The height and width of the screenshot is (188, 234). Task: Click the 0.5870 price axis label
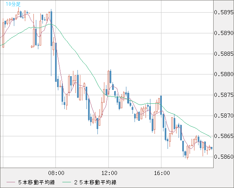click(x=224, y=116)
